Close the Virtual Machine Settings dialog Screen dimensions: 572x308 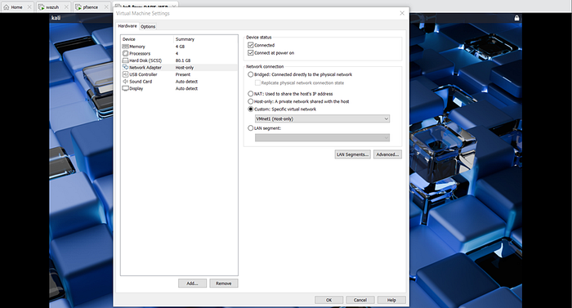pos(402,13)
